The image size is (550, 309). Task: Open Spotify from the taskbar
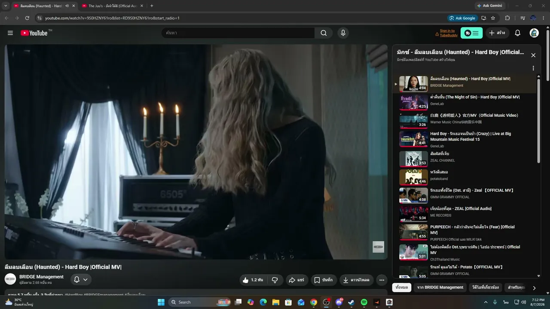[x=364, y=302]
